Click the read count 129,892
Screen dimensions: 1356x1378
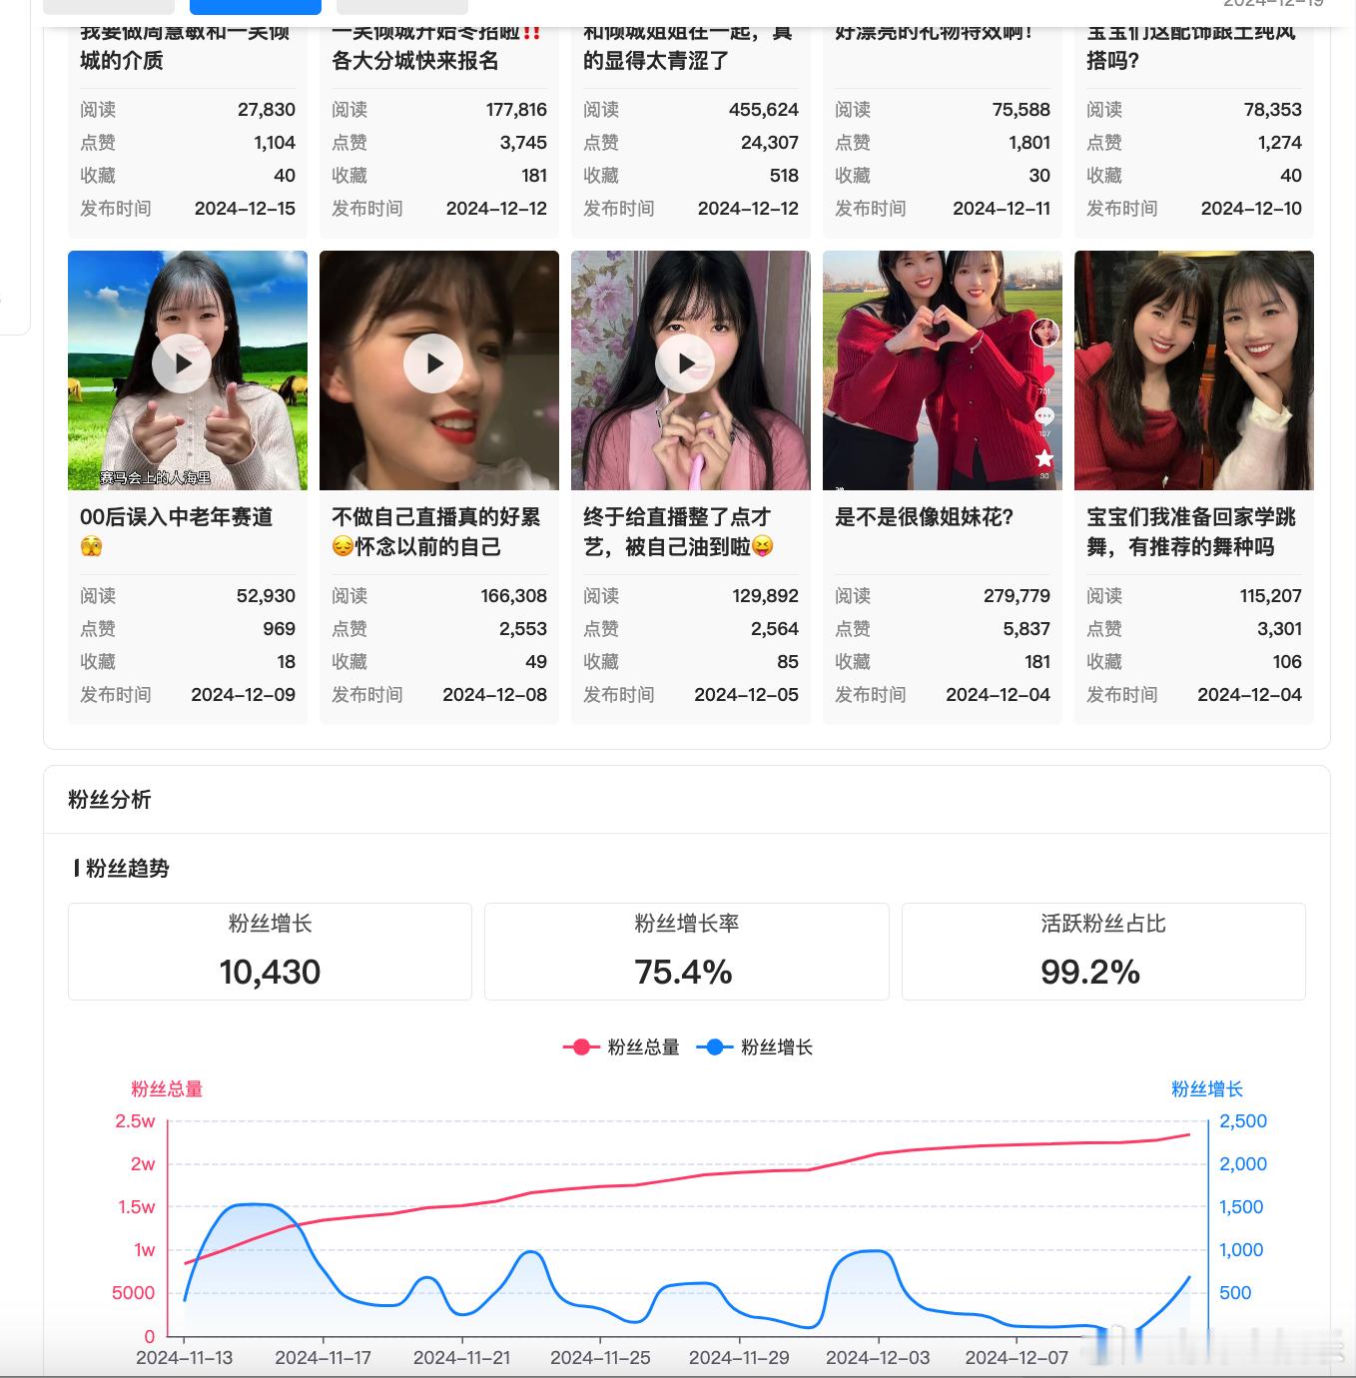pos(765,596)
